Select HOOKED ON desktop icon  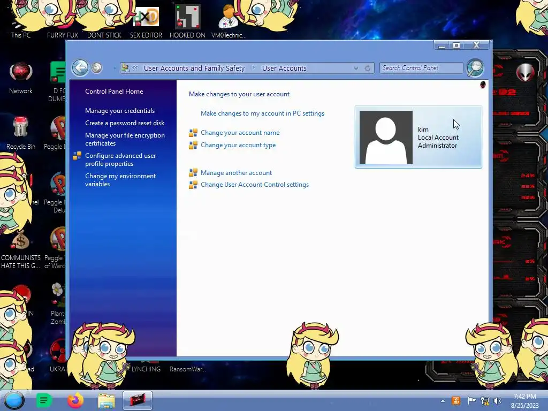pyautogui.click(x=187, y=21)
